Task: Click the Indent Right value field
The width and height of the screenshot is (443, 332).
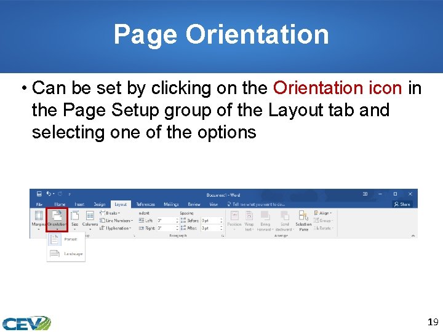Action: [x=166, y=228]
